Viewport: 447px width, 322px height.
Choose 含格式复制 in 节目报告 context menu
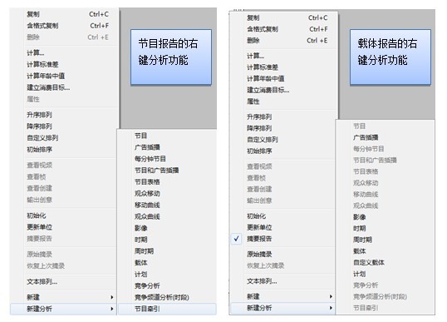click(x=42, y=26)
